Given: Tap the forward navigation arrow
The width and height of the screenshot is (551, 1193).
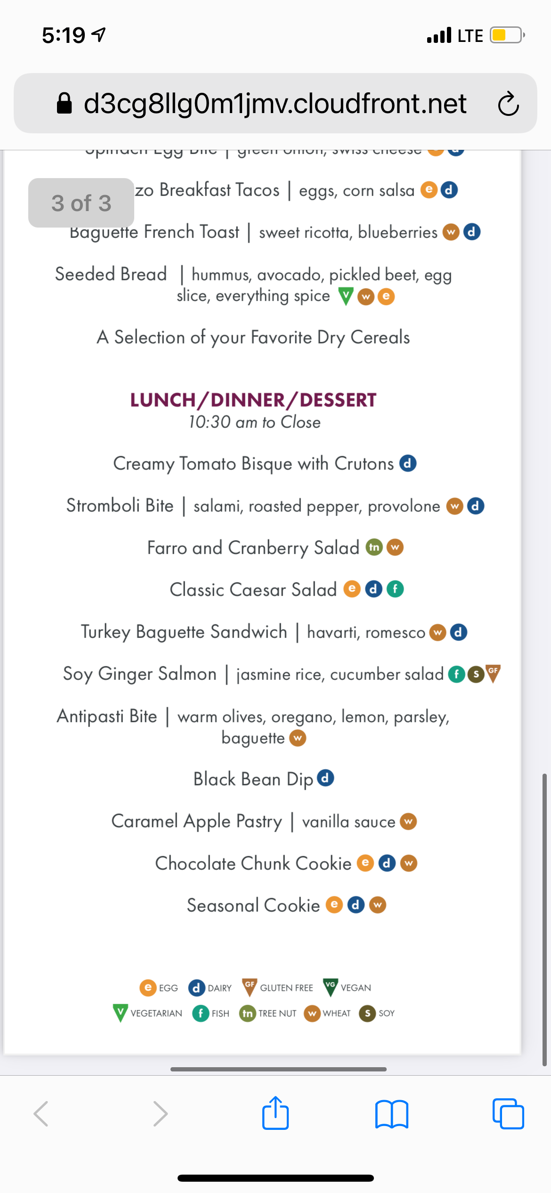Looking at the screenshot, I should (x=160, y=1114).
